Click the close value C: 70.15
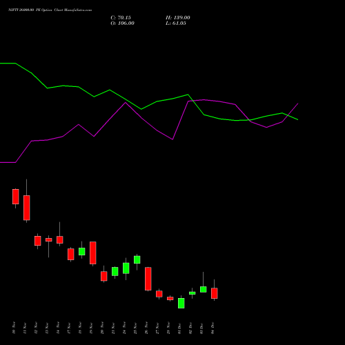Screen dimensions: 345x345 point(121,18)
